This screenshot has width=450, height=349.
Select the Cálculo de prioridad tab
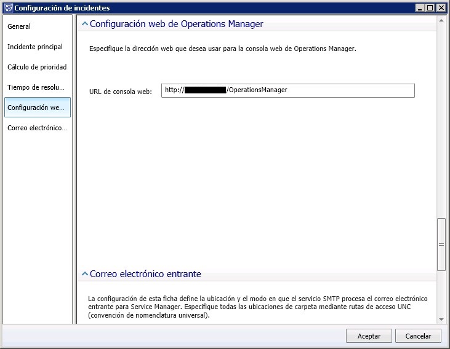[37, 67]
